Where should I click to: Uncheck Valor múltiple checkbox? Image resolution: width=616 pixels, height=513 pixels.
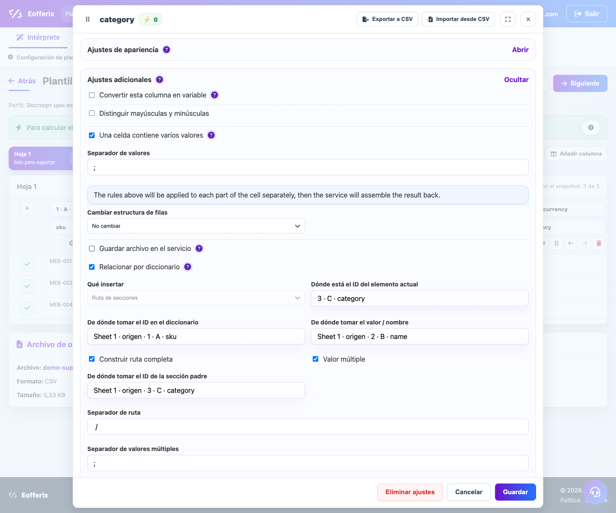pyautogui.click(x=315, y=359)
